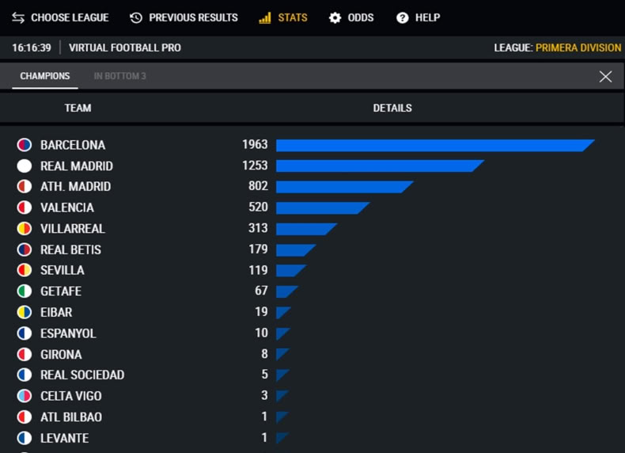This screenshot has width=625, height=453.
Task: Click Barcelona's 1963 champions bar
Action: [x=435, y=145]
